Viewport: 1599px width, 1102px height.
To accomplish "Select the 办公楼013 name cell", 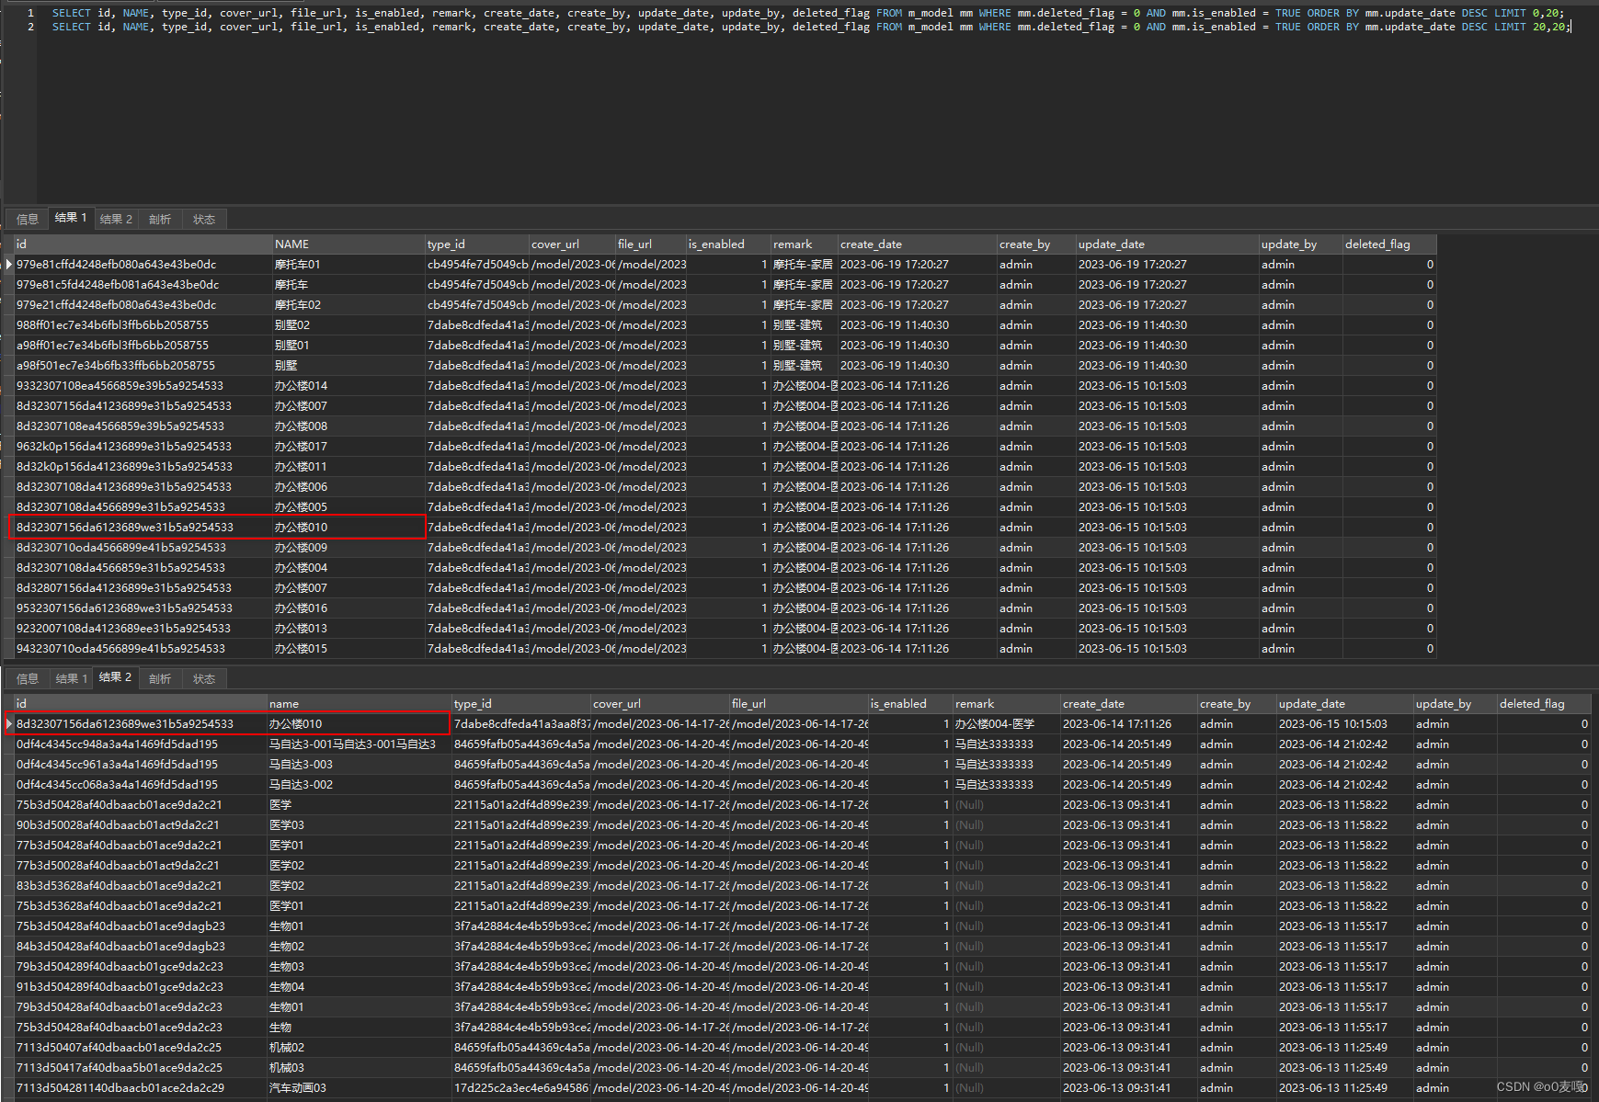I will [x=348, y=629].
